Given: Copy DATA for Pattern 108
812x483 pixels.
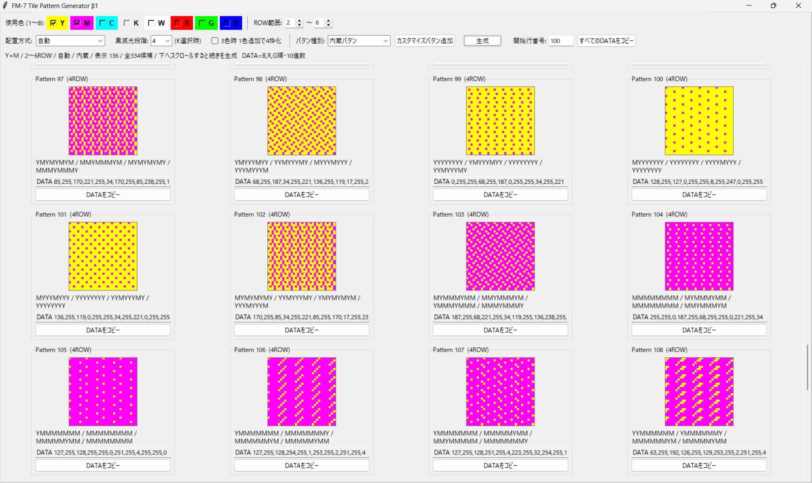Looking at the screenshot, I should pyautogui.click(x=699, y=466).
